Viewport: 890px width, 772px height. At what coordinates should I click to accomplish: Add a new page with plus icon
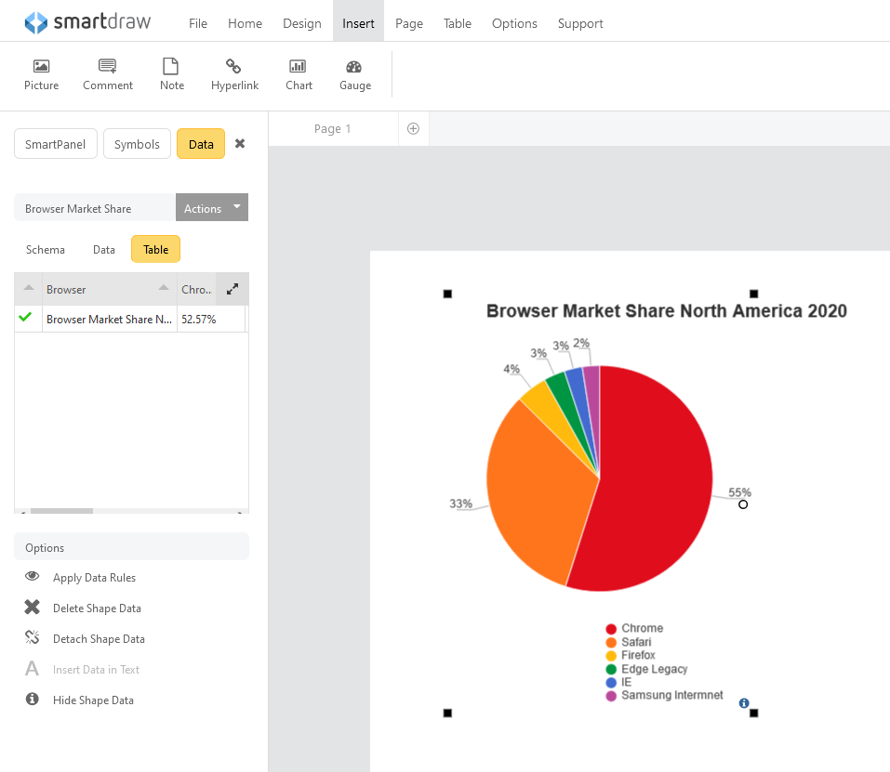[413, 129]
